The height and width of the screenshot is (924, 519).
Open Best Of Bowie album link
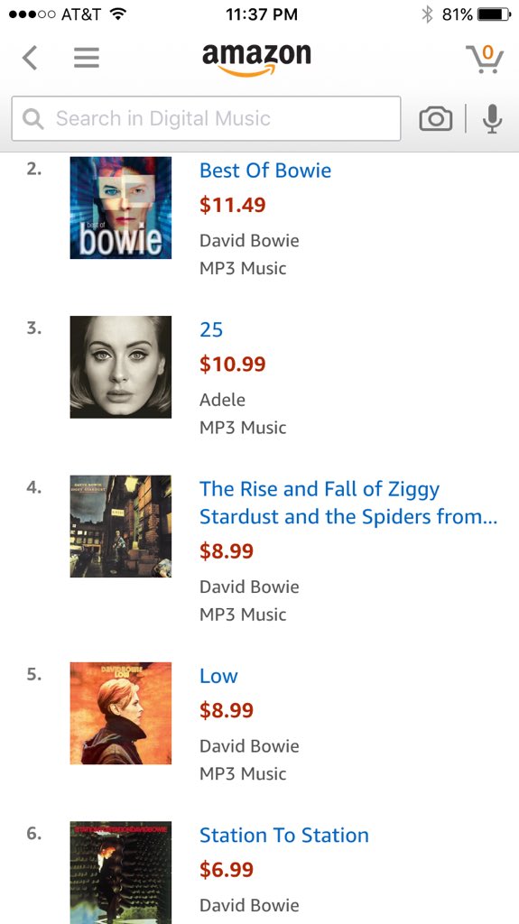coord(265,171)
